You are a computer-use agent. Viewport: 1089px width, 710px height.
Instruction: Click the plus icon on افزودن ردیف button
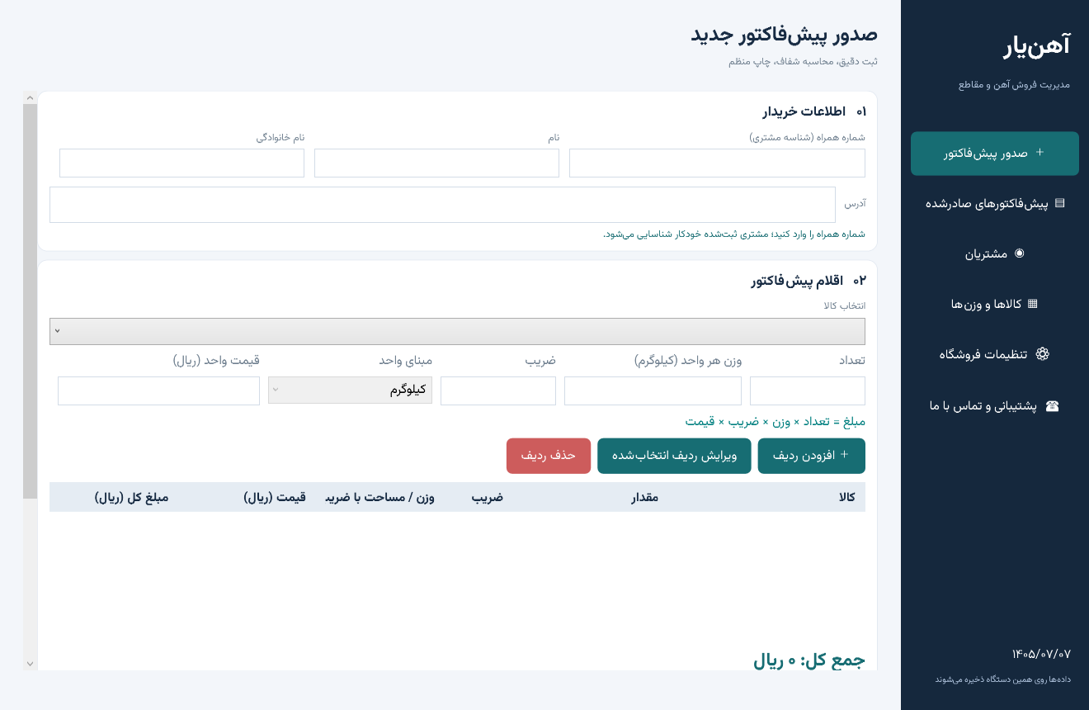click(844, 455)
